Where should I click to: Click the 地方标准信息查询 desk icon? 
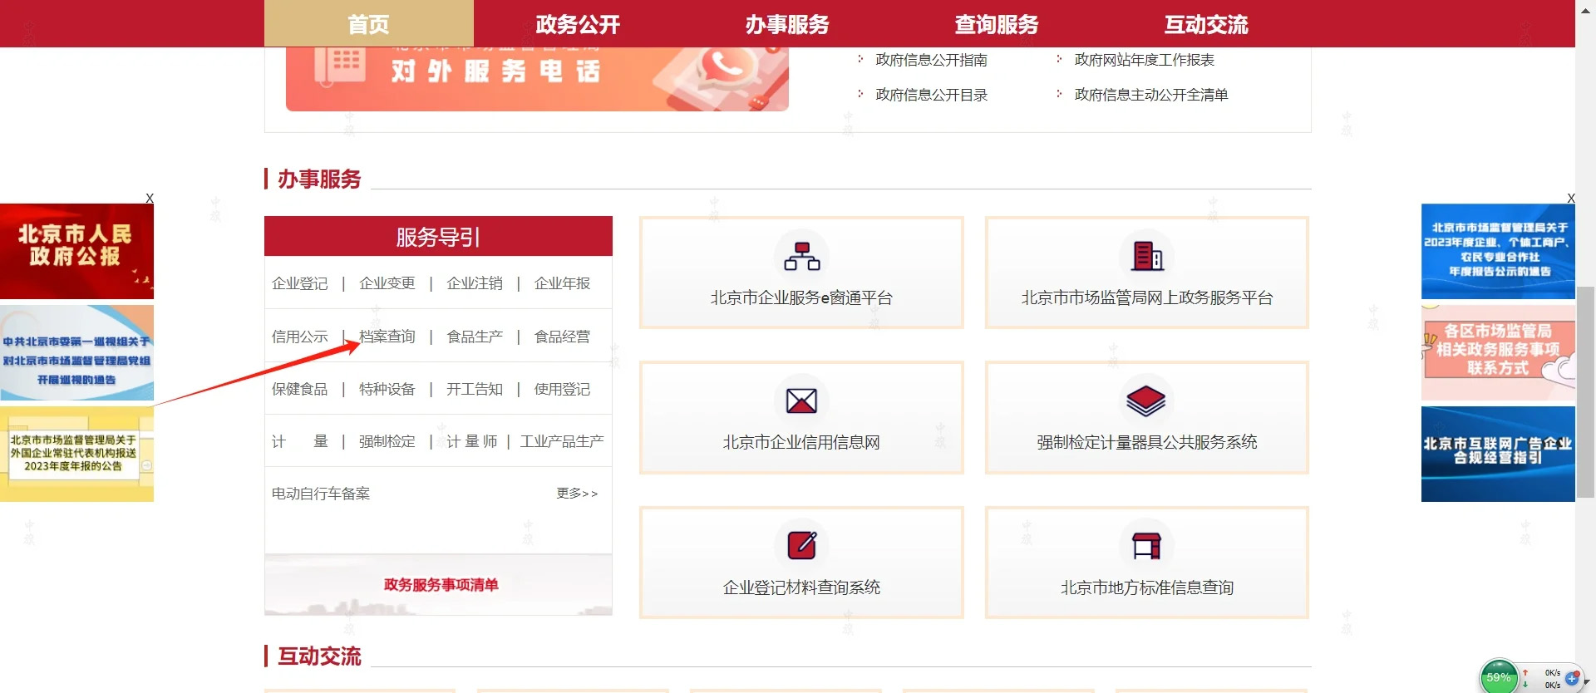1146,546
